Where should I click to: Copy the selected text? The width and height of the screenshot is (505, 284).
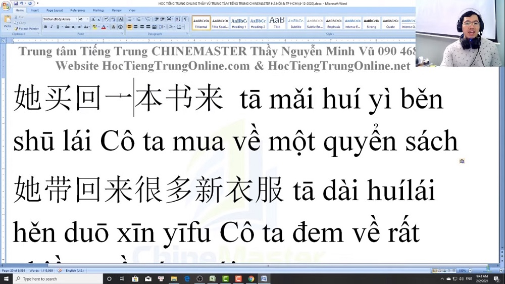tap(20, 23)
